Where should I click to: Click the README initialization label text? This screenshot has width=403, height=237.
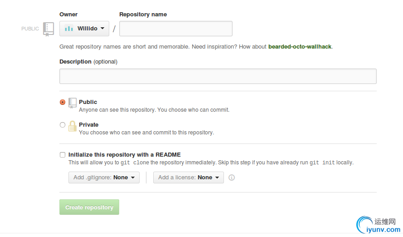click(125, 155)
